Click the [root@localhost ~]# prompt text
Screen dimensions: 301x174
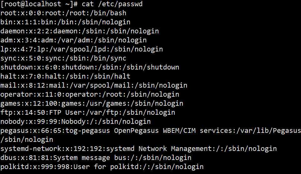click(39, 4)
